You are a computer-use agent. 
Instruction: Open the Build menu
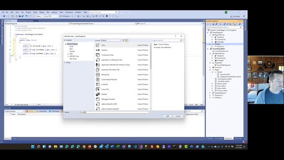pyautogui.click(x=35, y=12)
